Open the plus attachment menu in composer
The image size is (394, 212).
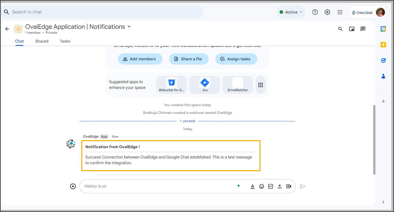click(73, 186)
